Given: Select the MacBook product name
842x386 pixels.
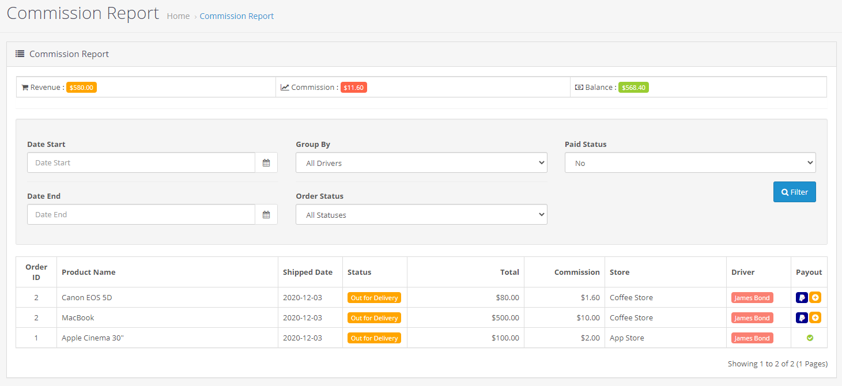Looking at the screenshot, I should point(78,318).
